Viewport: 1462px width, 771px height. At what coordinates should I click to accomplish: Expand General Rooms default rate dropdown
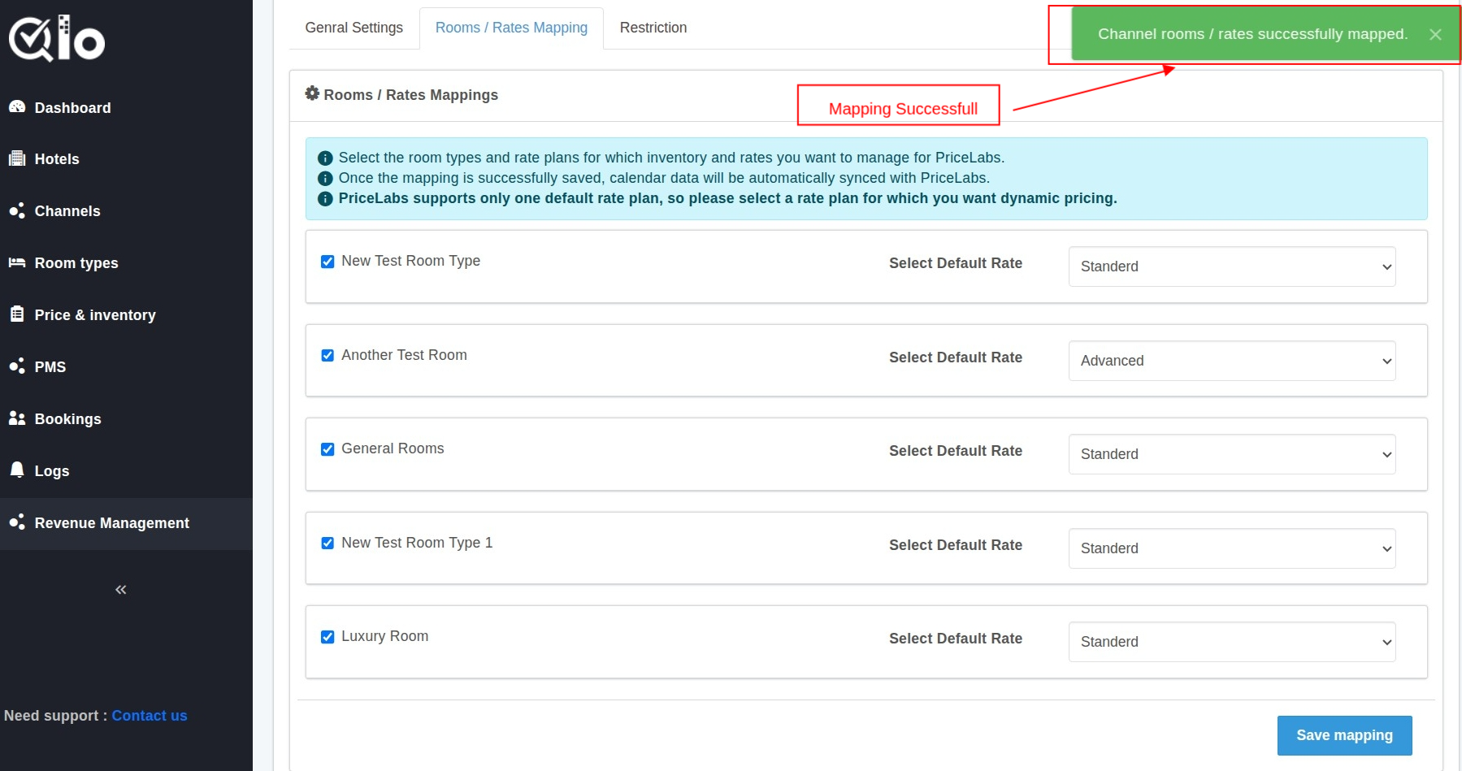[x=1231, y=454]
